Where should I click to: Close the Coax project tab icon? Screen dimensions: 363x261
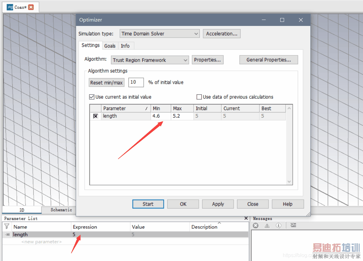point(31,7)
